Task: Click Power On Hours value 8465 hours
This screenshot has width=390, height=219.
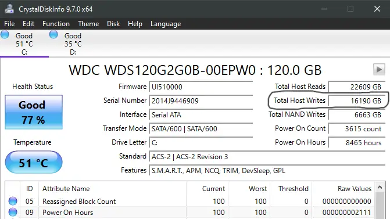Action: click(357, 143)
